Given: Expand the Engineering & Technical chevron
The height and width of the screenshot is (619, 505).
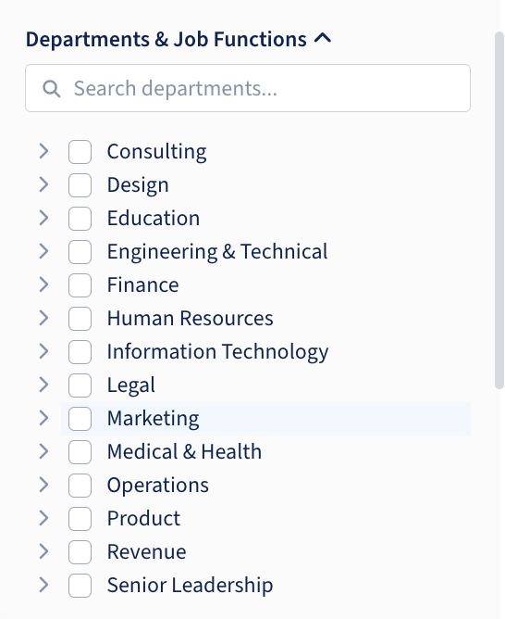Looking at the screenshot, I should pyautogui.click(x=43, y=251).
